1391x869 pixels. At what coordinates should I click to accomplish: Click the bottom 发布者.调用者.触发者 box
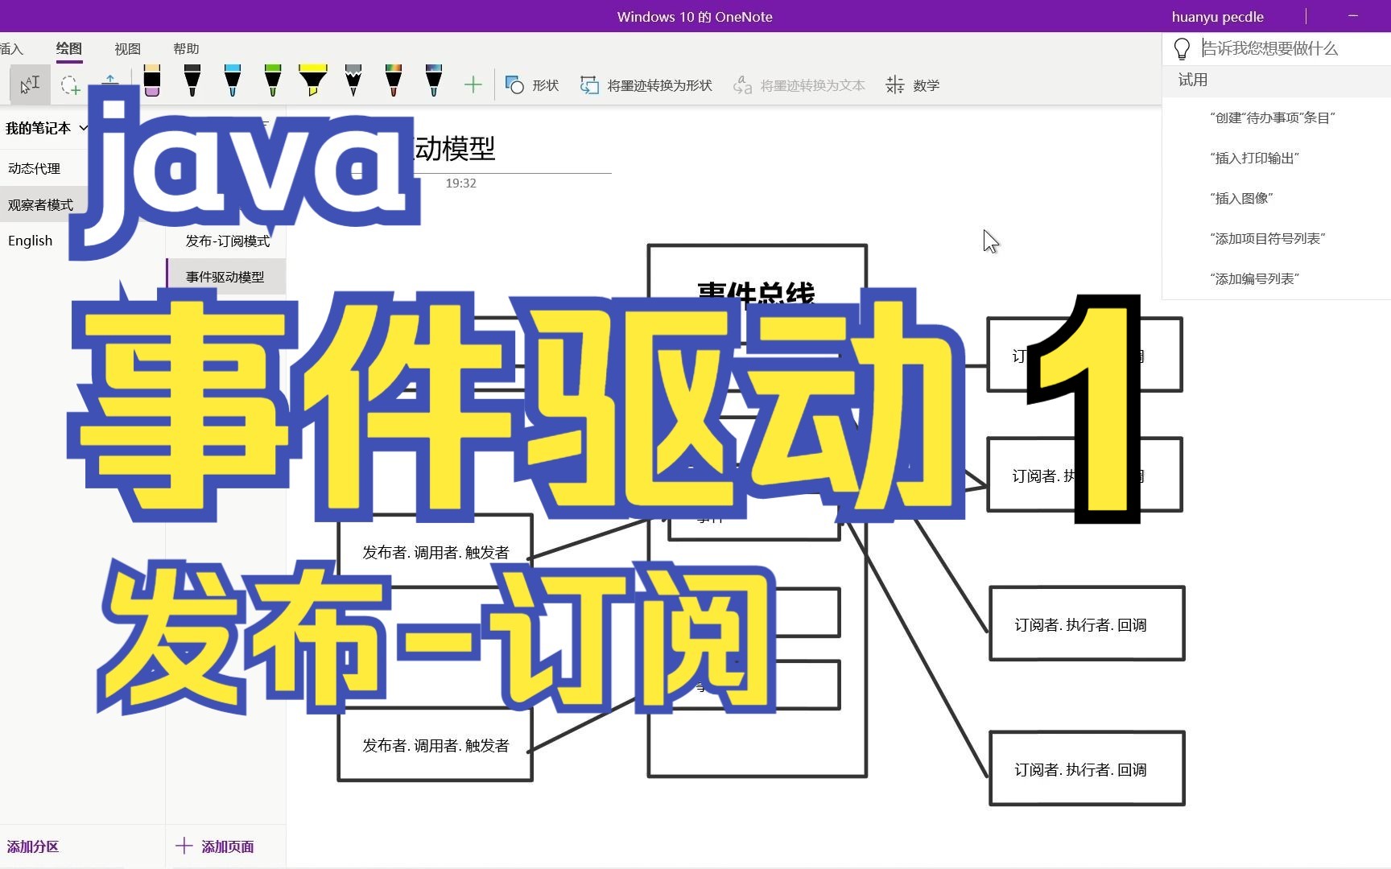click(x=435, y=745)
